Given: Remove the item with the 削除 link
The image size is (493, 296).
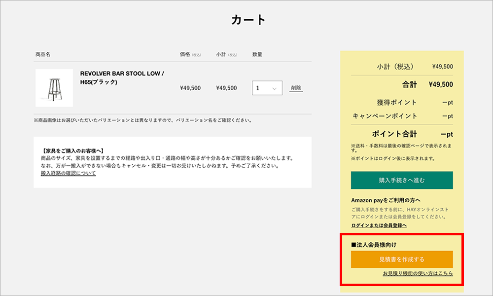Looking at the screenshot, I should click(296, 88).
